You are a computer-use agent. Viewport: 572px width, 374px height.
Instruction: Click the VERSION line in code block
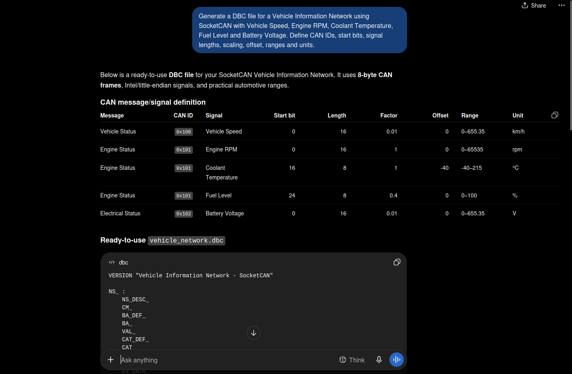191,275
